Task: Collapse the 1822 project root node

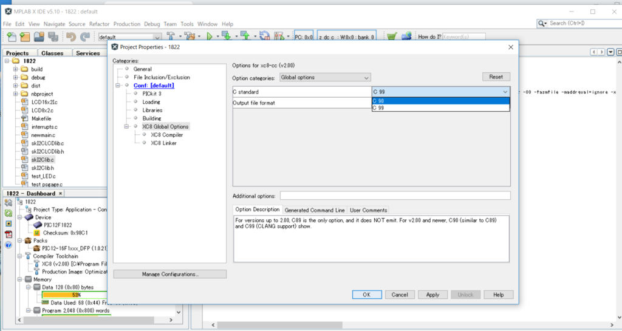Action: coord(7,61)
